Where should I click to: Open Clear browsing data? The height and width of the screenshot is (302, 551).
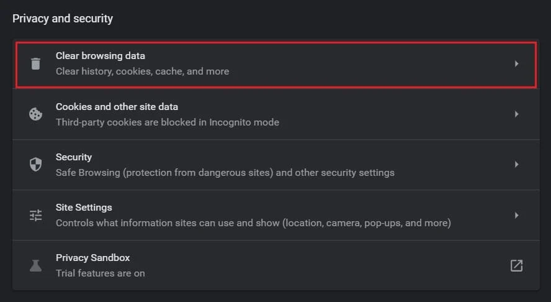click(100, 56)
